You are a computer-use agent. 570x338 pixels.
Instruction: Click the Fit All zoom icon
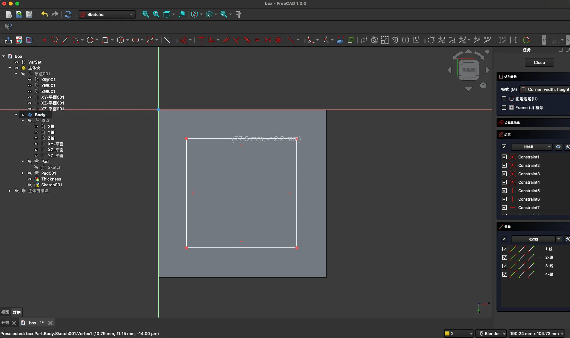click(x=146, y=14)
